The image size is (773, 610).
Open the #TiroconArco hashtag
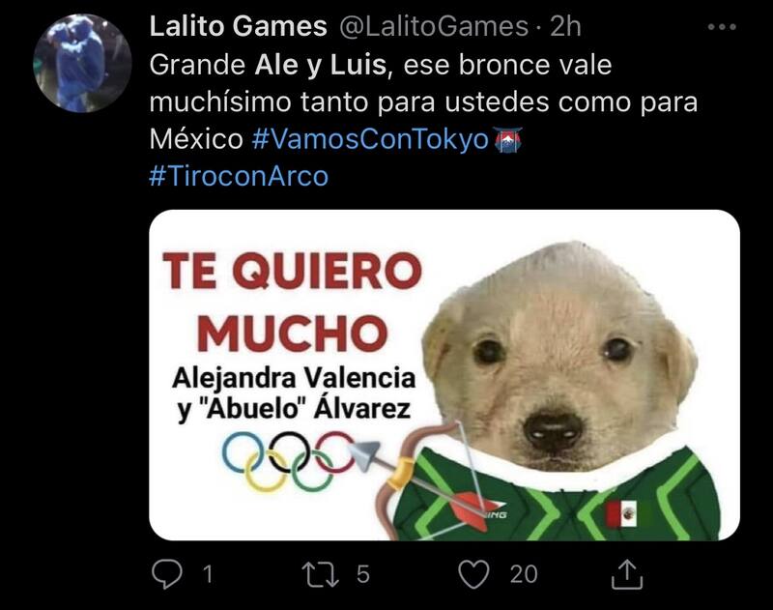[x=239, y=176]
